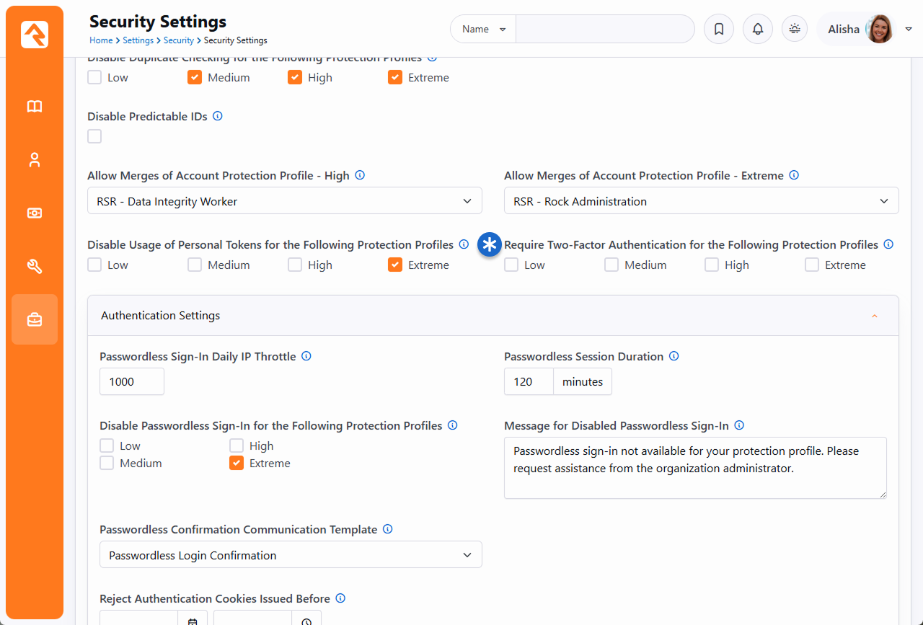Collapse the Authentication Settings panel
The width and height of the screenshot is (923, 625).
tap(874, 316)
